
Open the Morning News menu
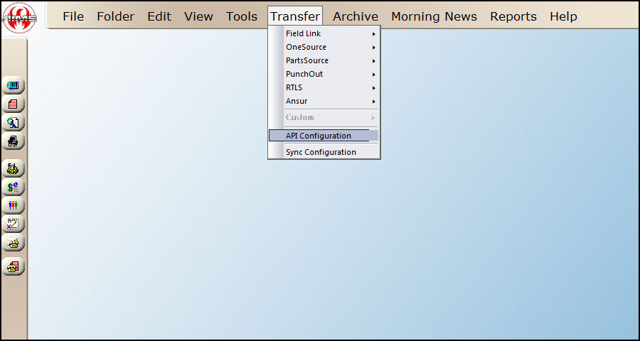pyautogui.click(x=434, y=17)
